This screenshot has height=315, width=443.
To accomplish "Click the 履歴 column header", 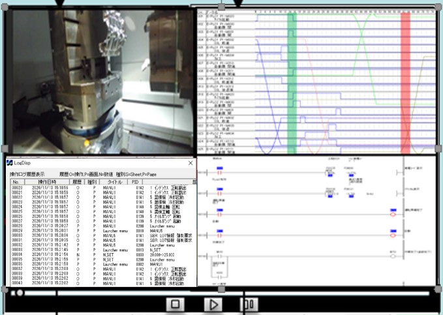I will 78,181.
